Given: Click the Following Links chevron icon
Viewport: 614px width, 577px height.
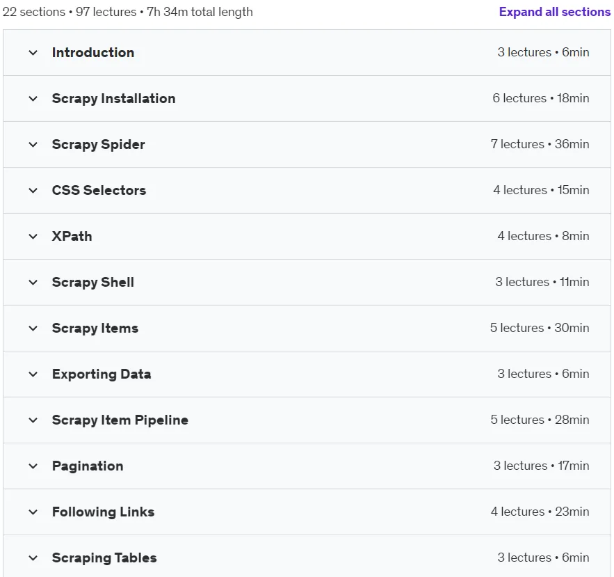Looking at the screenshot, I should 33,512.
